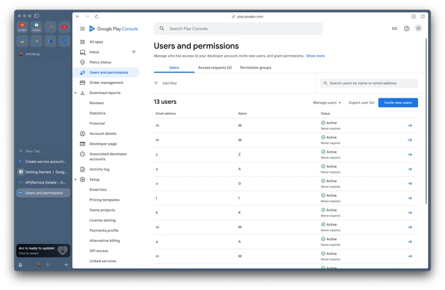Screen dimensions: 445x290
Task: Open the Manage users dropdown
Action: pos(327,103)
